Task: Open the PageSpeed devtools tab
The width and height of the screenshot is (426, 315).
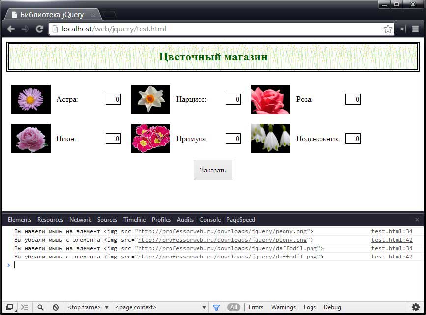Action: 241,220
